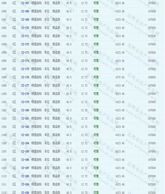Click the C2-180 unit link
Image resolution: width=165 pixels, height=194 pixels.
[25, 110]
